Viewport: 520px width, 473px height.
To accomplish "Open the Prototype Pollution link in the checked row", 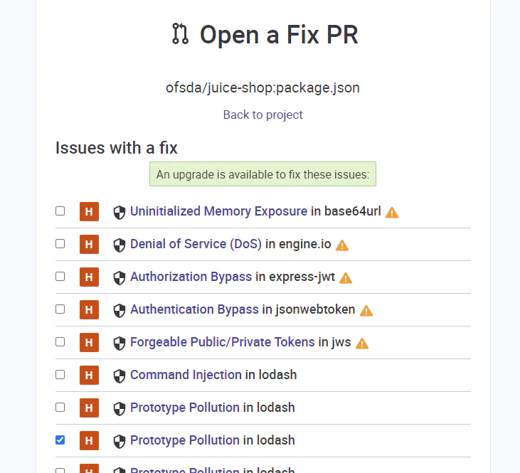I will tap(185, 440).
